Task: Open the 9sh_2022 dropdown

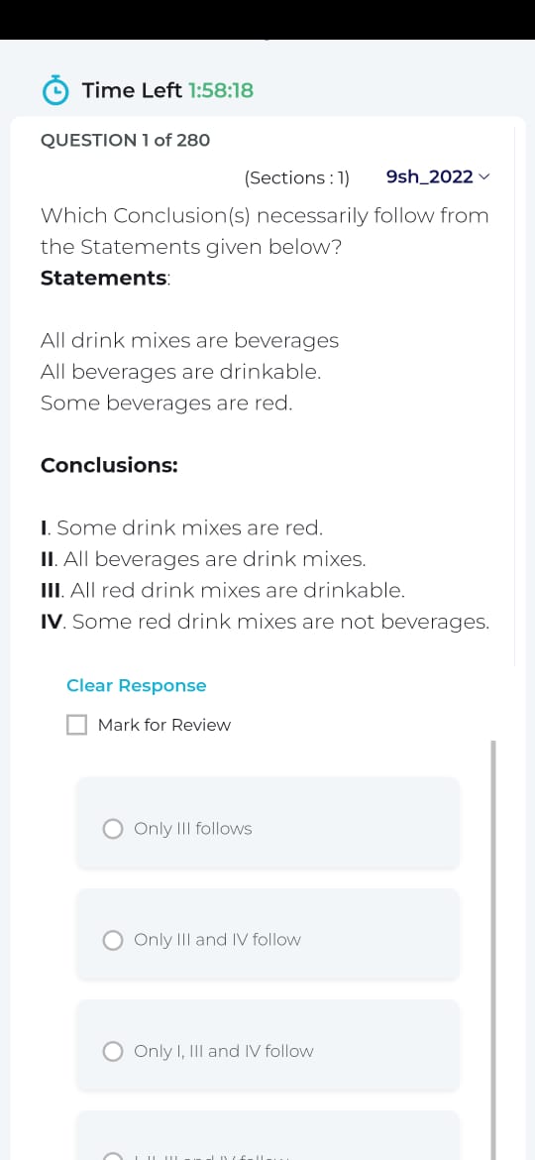Action: click(x=438, y=177)
